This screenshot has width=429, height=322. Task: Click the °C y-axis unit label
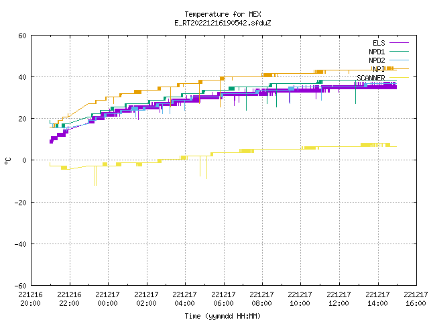[x=7, y=161]
